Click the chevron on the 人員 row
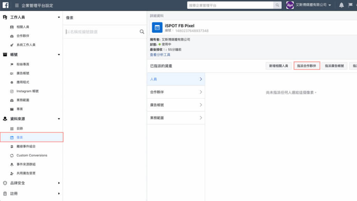 pyautogui.click(x=201, y=79)
